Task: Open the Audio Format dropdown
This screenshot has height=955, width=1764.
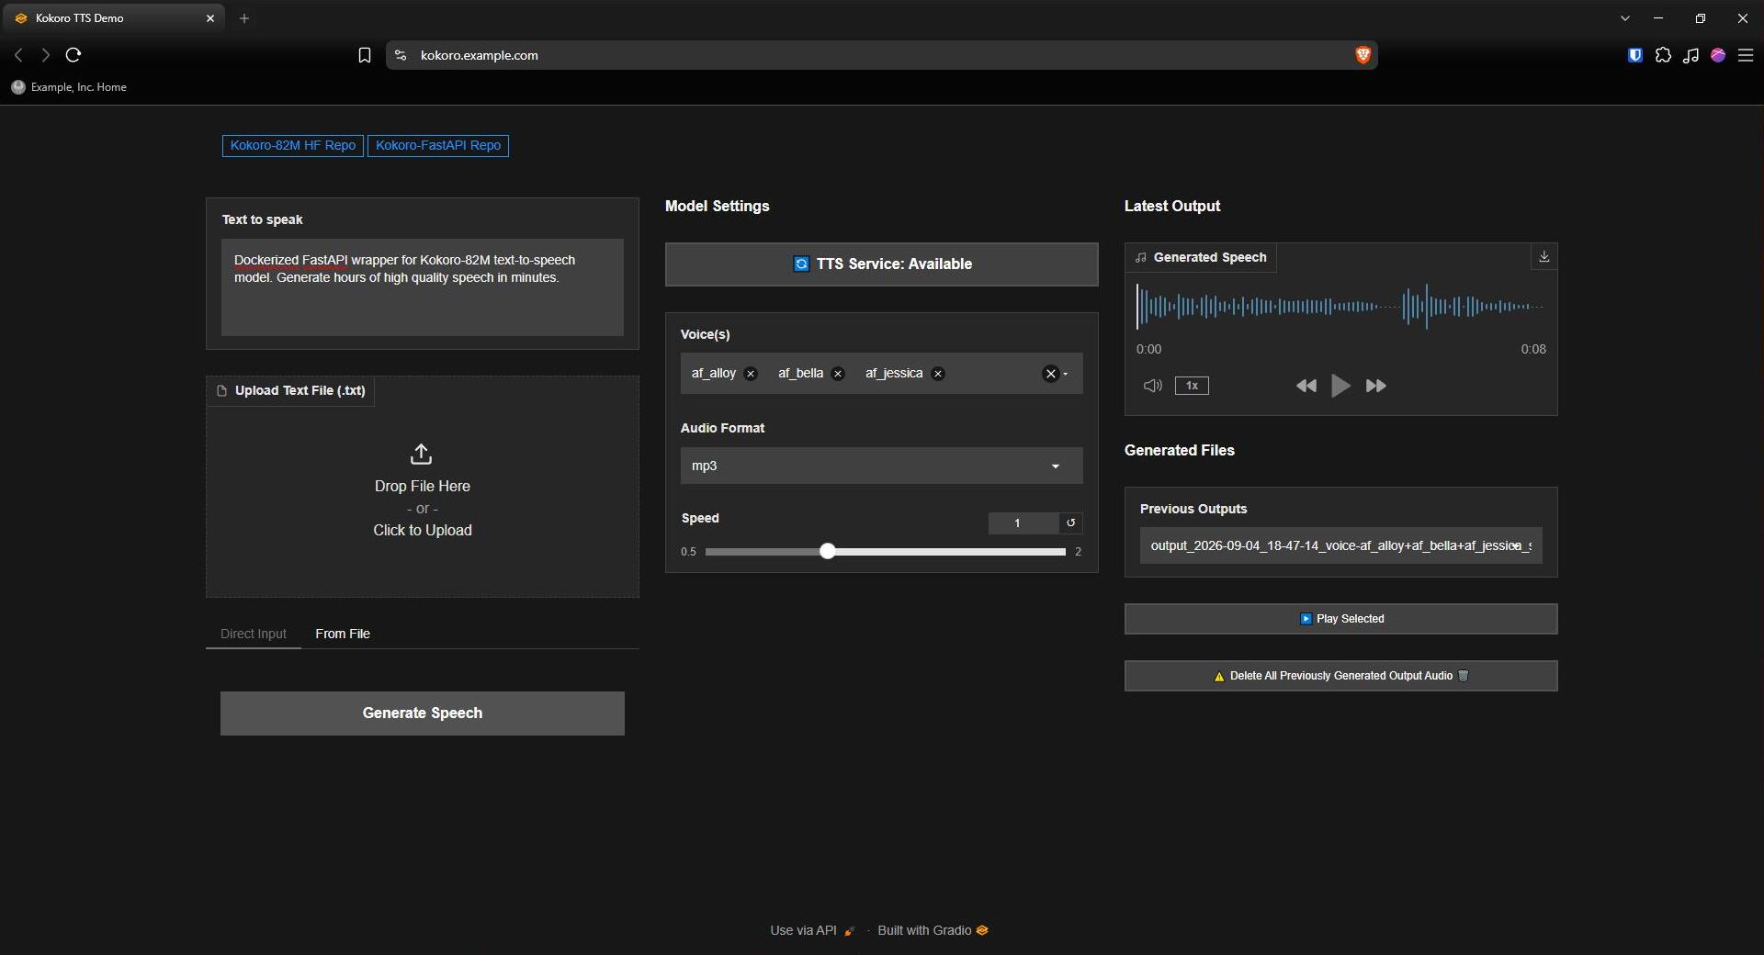Action: (x=881, y=466)
